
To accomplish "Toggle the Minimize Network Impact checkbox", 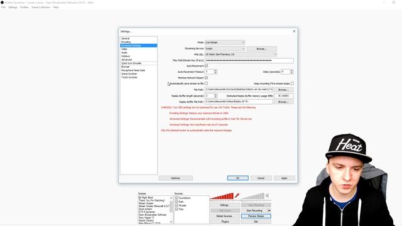I will [x=206, y=78].
